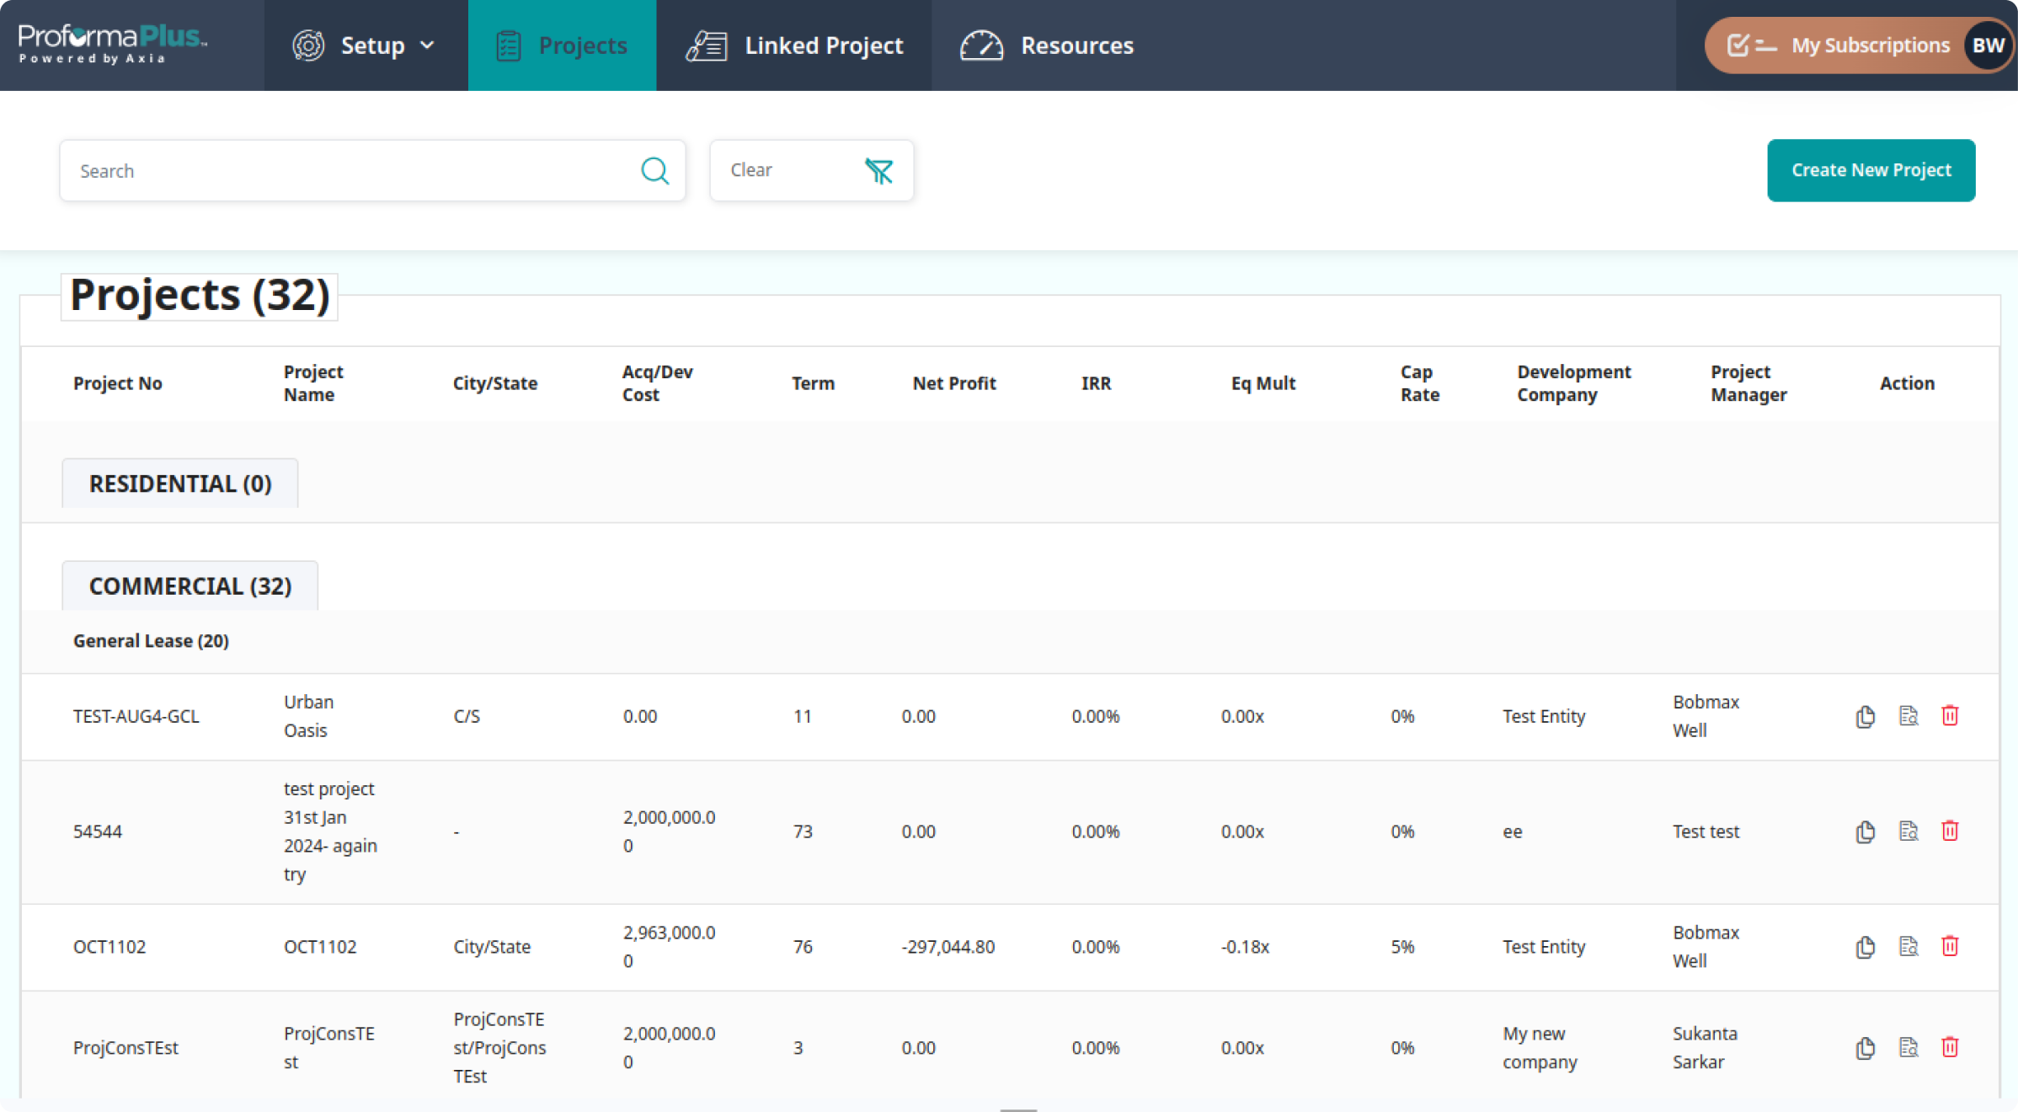Click the view details icon for project 54544
The height and width of the screenshot is (1112, 2018).
click(1908, 831)
